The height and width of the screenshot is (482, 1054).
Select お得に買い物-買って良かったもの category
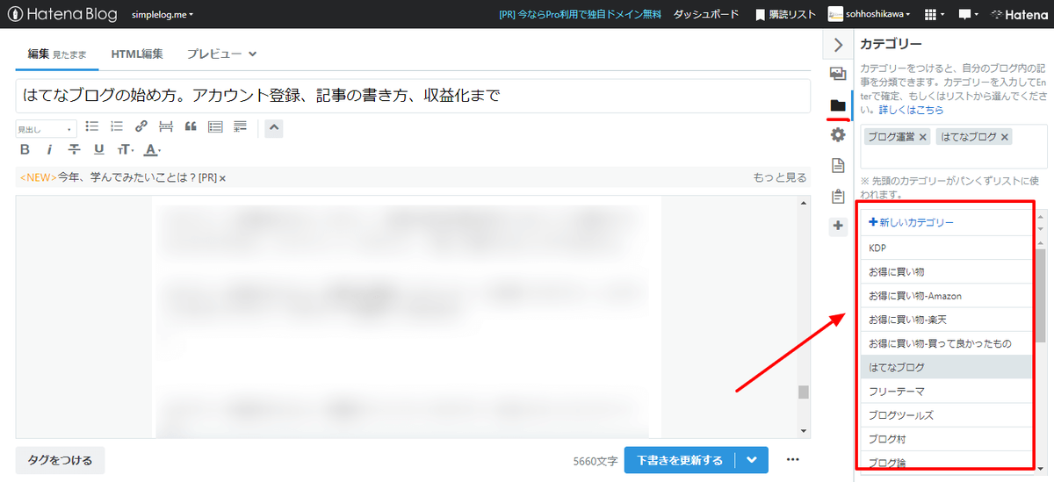coord(945,343)
